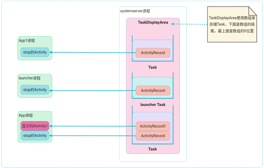Viewport: 264px width, 168px height.
Task: Click the yellow annotation note about TaskDisplayArea
Action: click(x=232, y=24)
